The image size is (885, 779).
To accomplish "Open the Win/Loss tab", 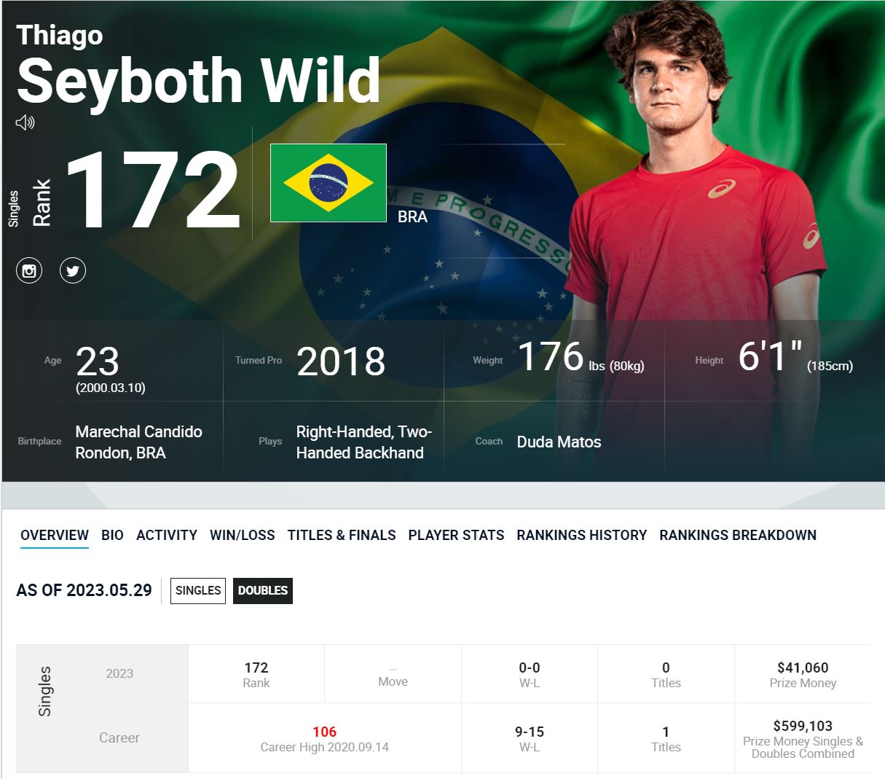I will (x=243, y=535).
